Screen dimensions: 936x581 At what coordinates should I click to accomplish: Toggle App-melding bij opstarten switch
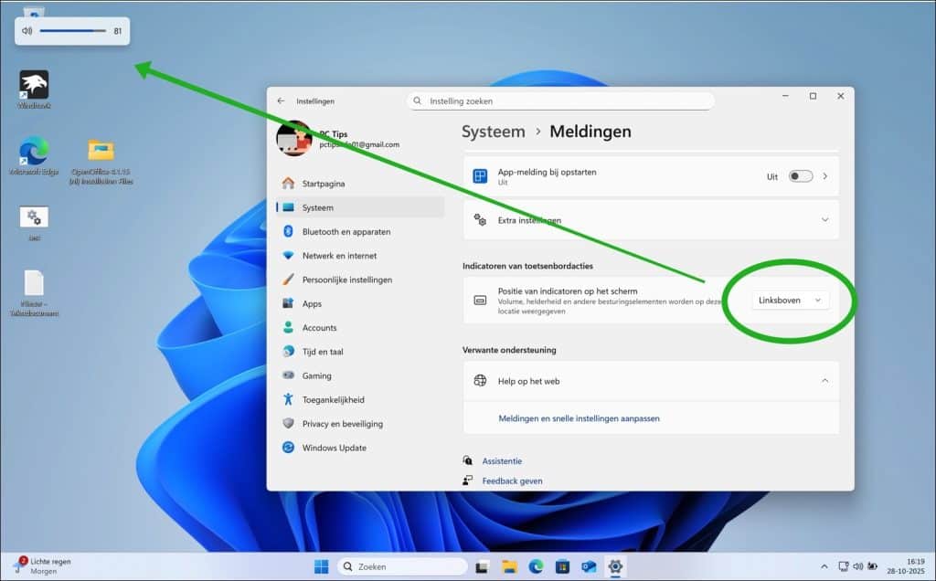click(800, 176)
